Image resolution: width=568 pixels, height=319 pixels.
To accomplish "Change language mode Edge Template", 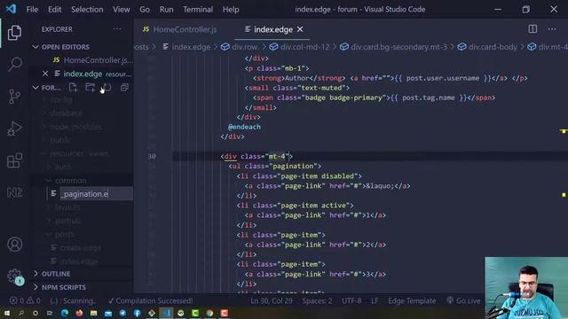I will tap(412, 300).
